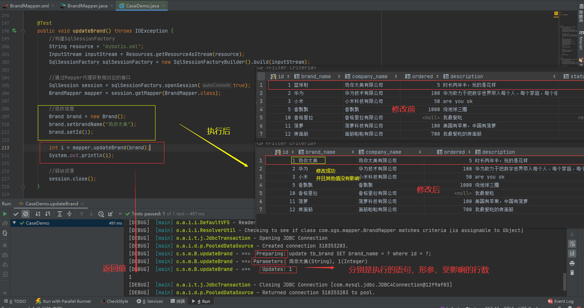This screenshot has width=584, height=308.
Task: Show more run toolbar actions chevron
Action: coord(120,214)
